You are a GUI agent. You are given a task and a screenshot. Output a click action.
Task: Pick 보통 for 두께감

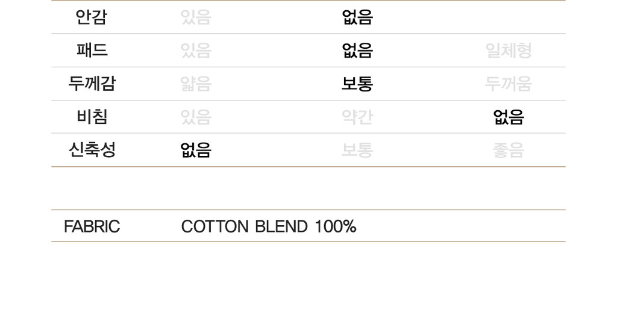(x=357, y=84)
